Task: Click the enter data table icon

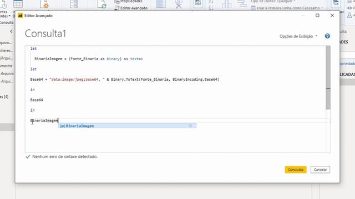Action: tap(18, 4)
